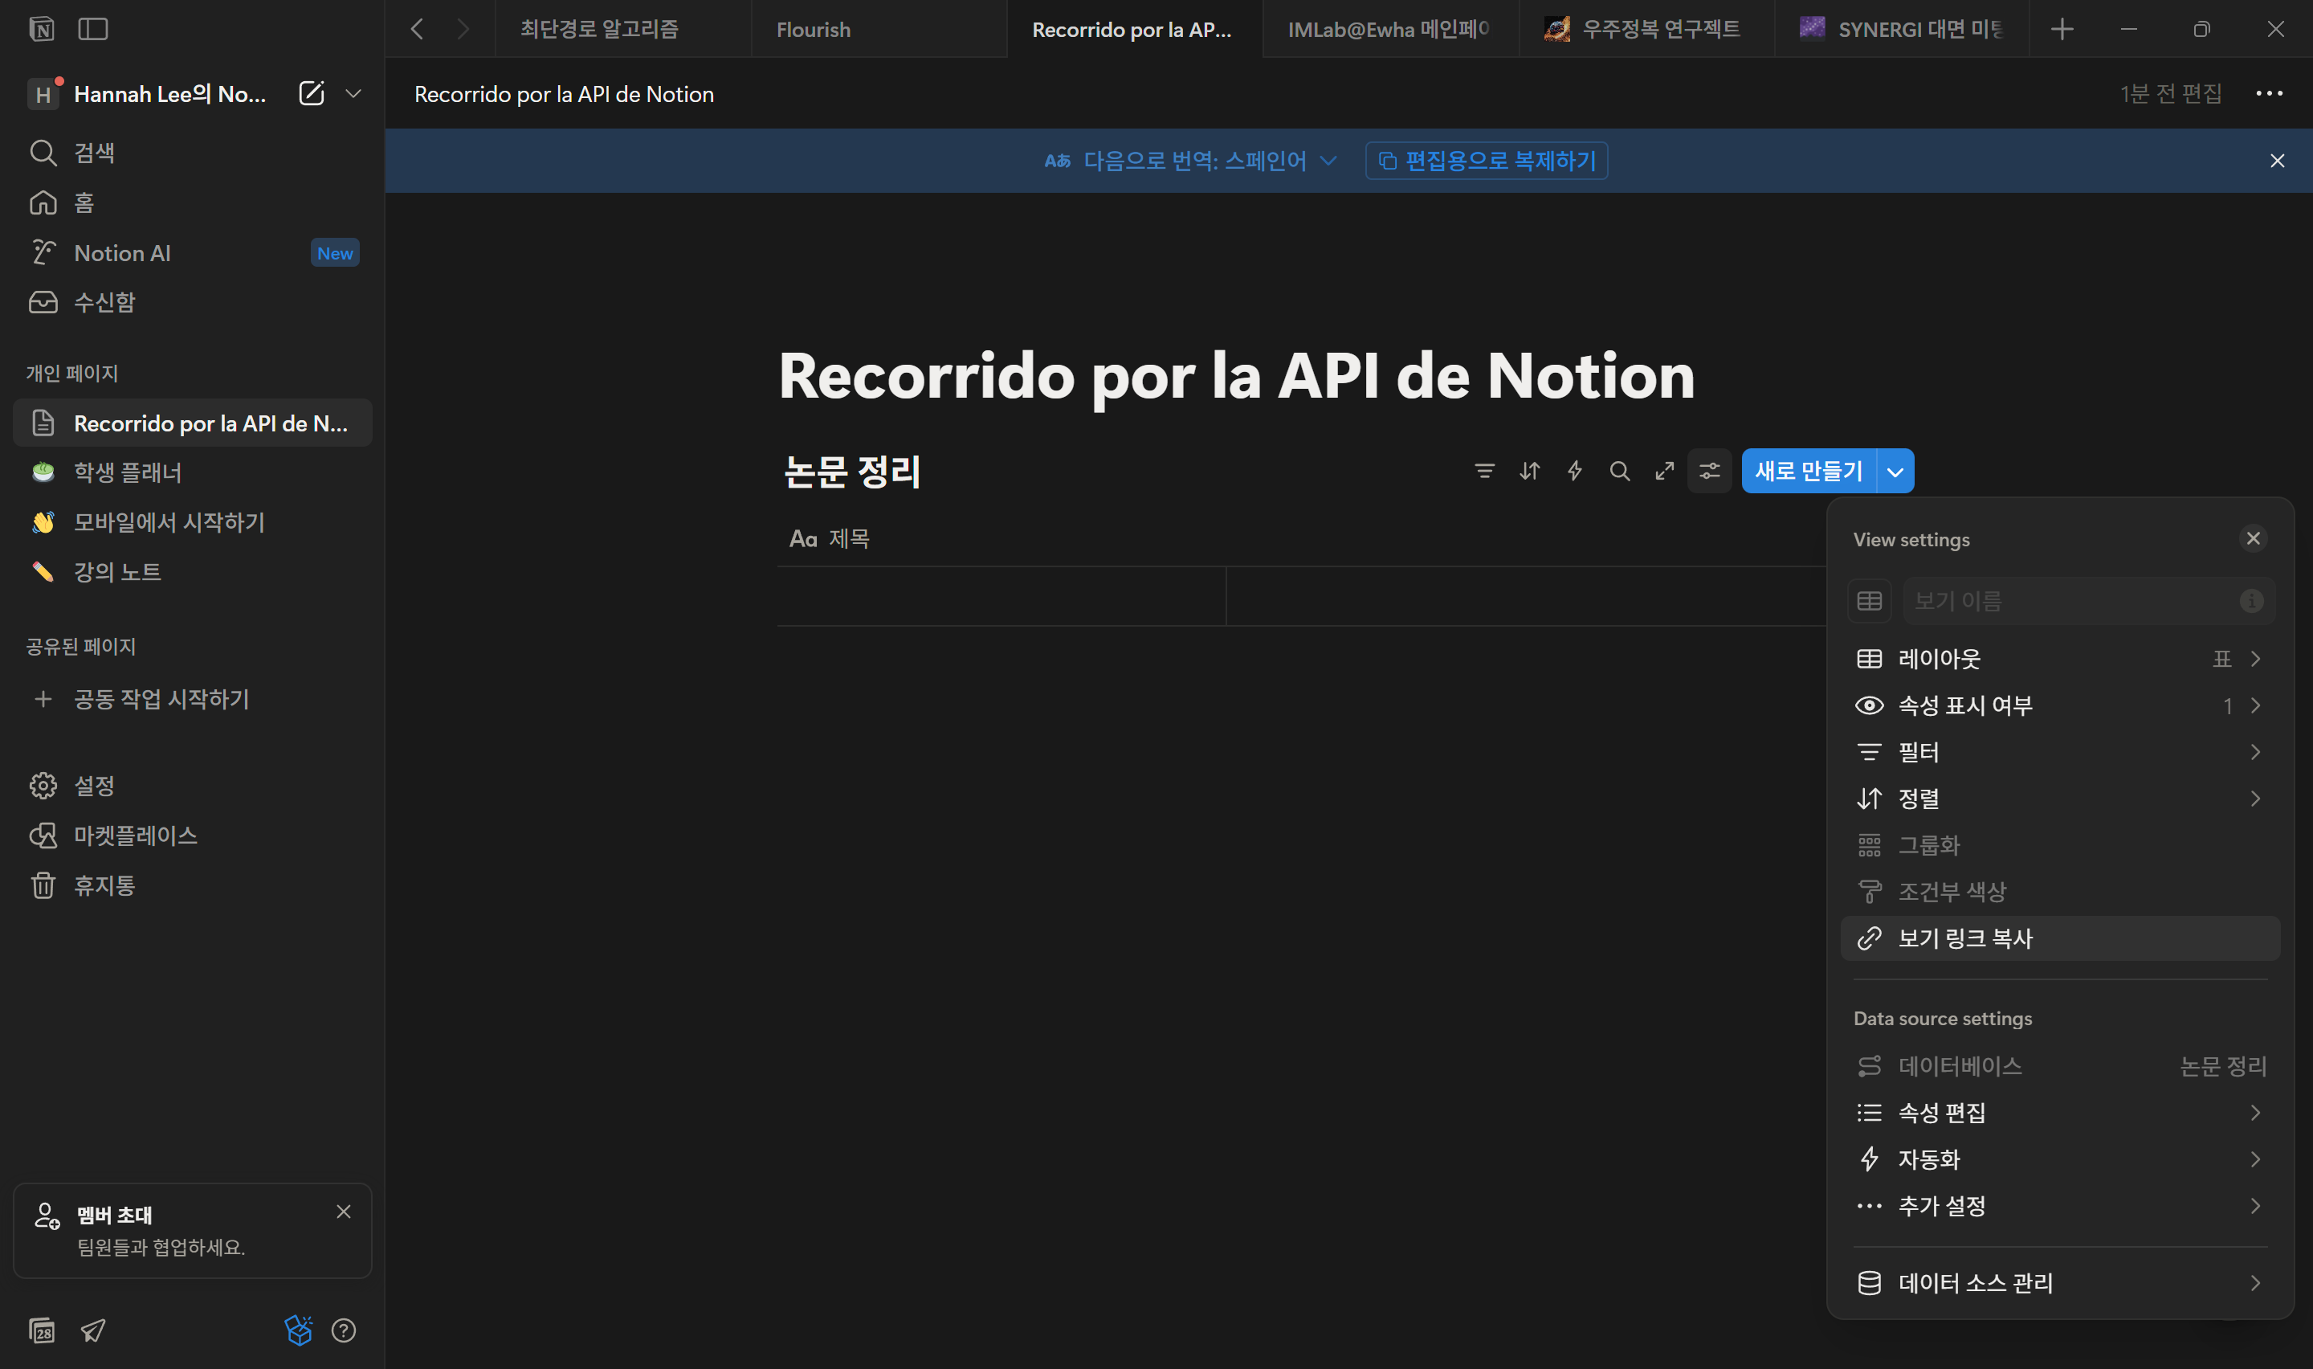Switch to the Flourish tab
The width and height of the screenshot is (2313, 1369).
coord(813,30)
